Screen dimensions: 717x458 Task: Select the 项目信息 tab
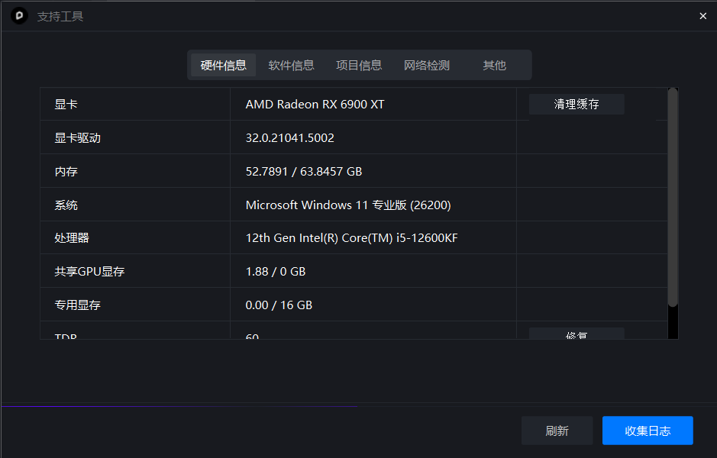359,66
